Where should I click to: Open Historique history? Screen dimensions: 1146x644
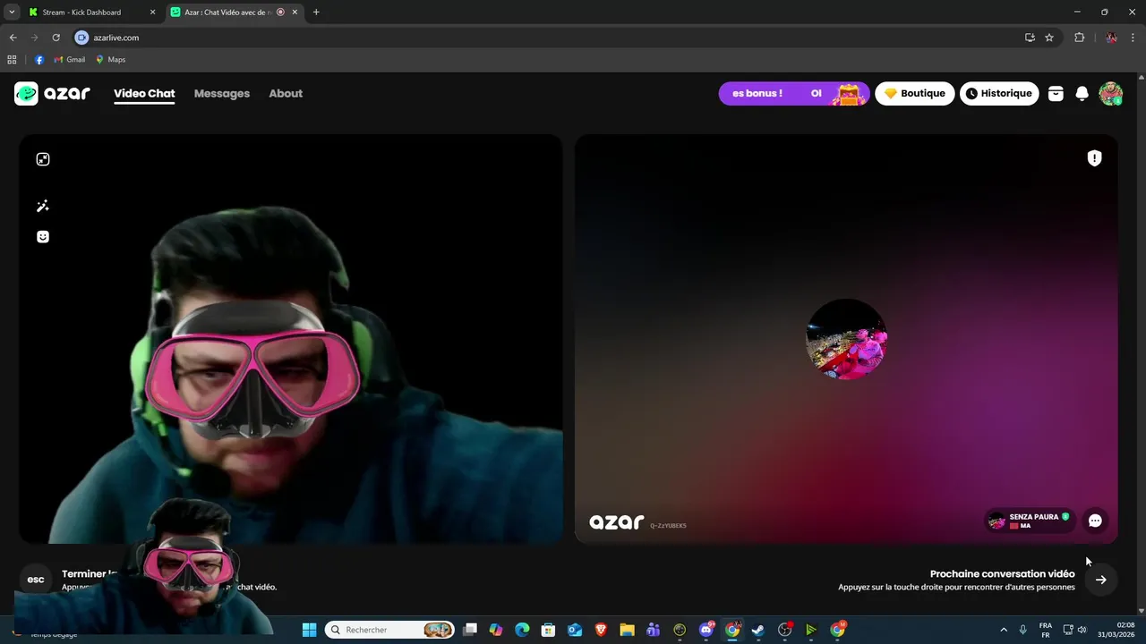pos(999,93)
